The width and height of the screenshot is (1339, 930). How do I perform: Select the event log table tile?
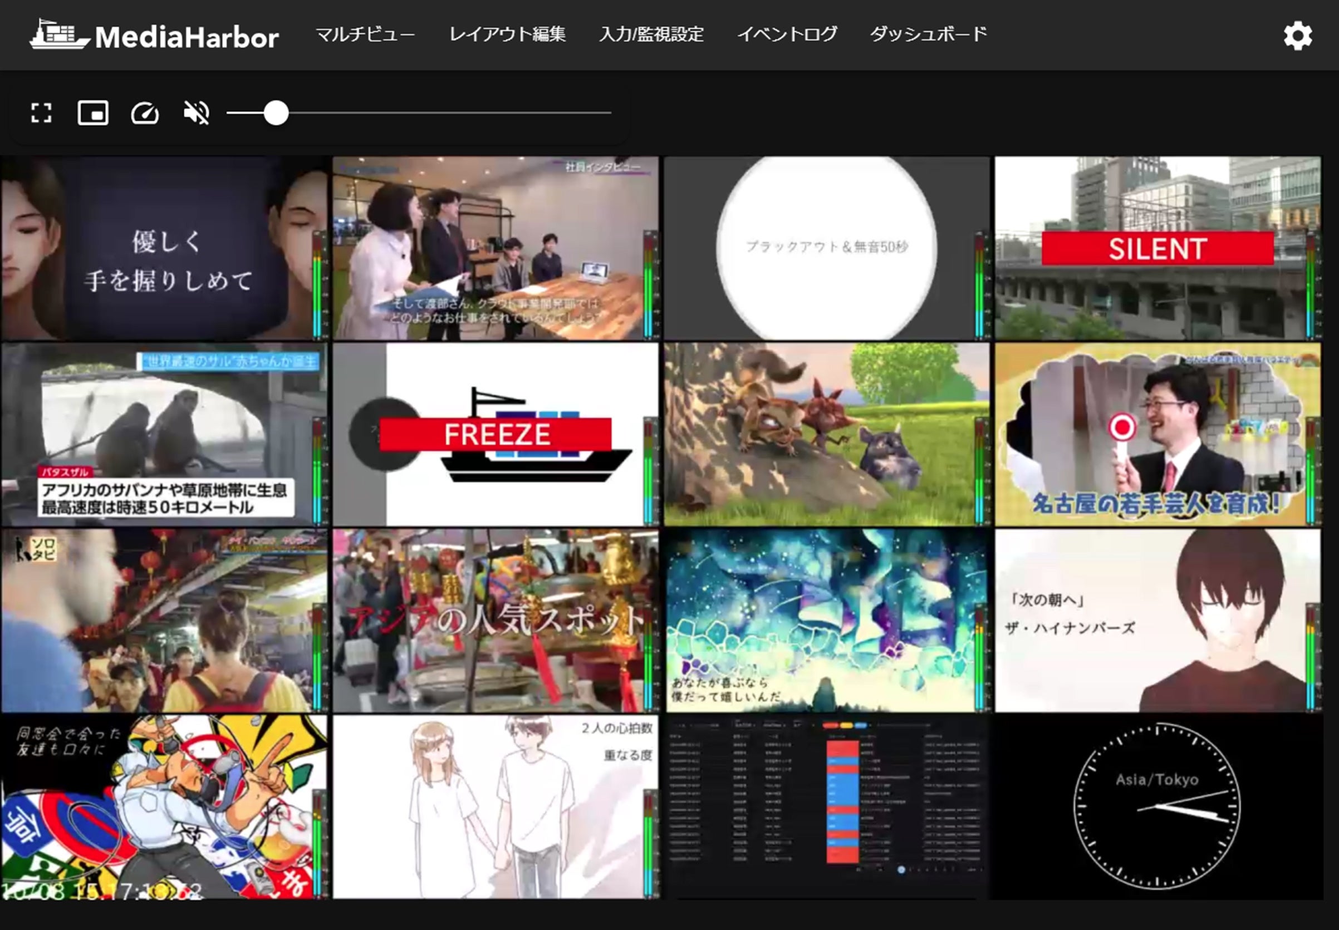(x=827, y=807)
